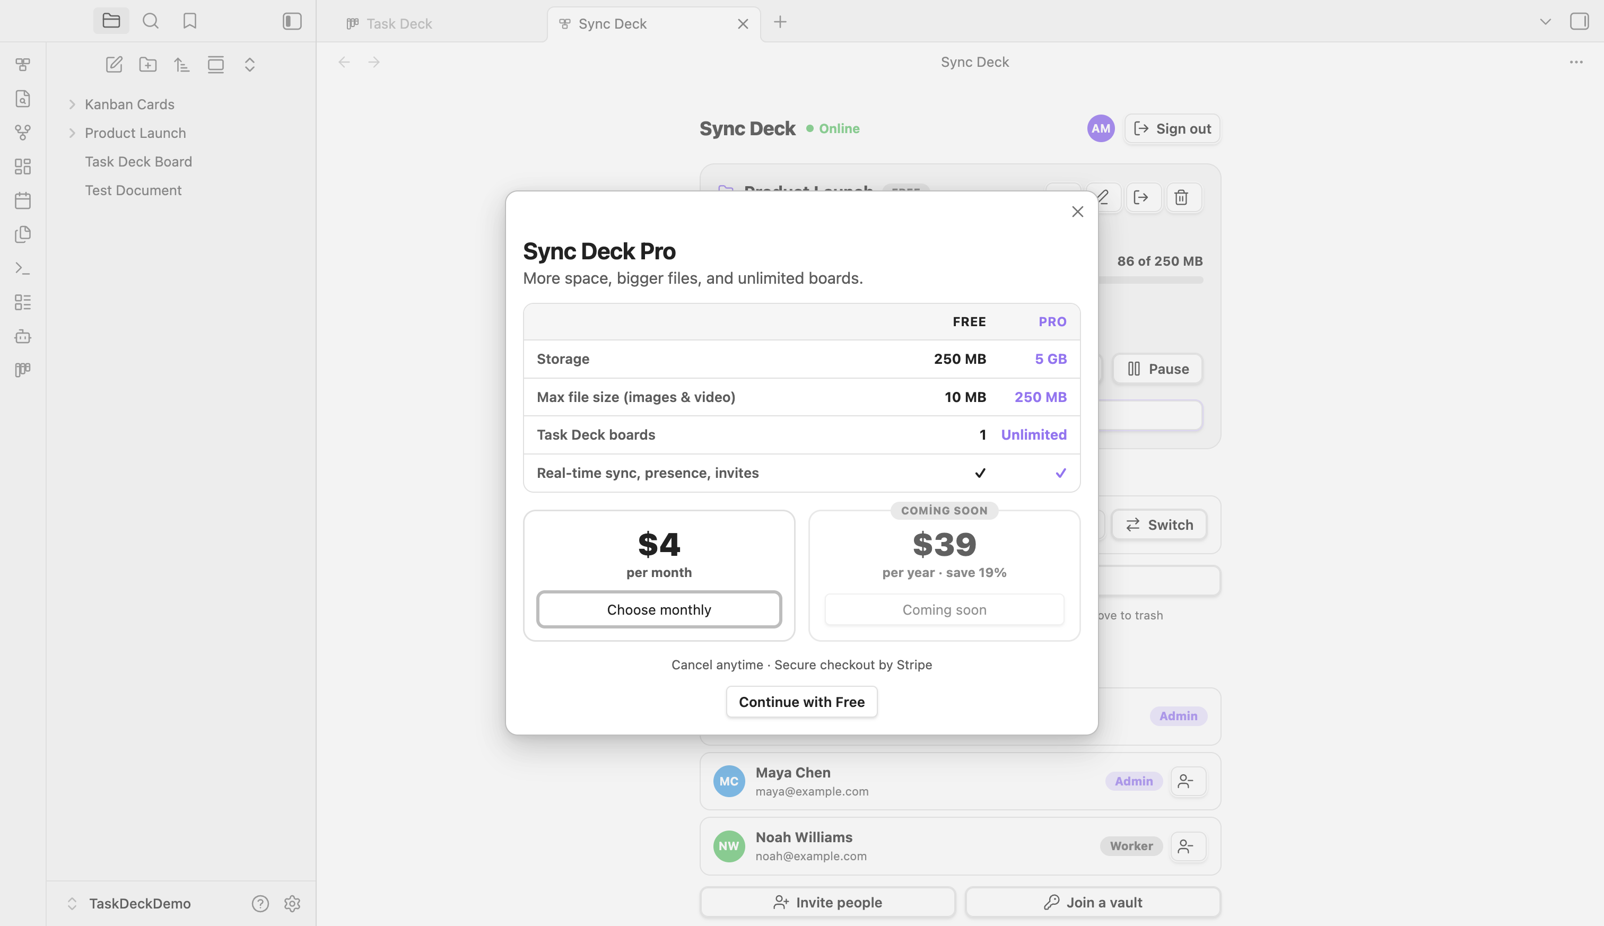Create a new folder icon
Image resolution: width=1604 pixels, height=926 pixels.
(x=148, y=64)
